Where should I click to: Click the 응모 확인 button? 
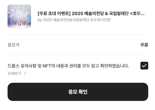tap(78, 92)
